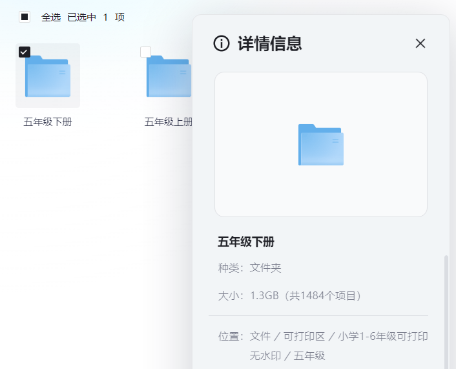The width and height of the screenshot is (456, 369).
Task: Open 可打印区 from the location path
Action: click(304, 336)
